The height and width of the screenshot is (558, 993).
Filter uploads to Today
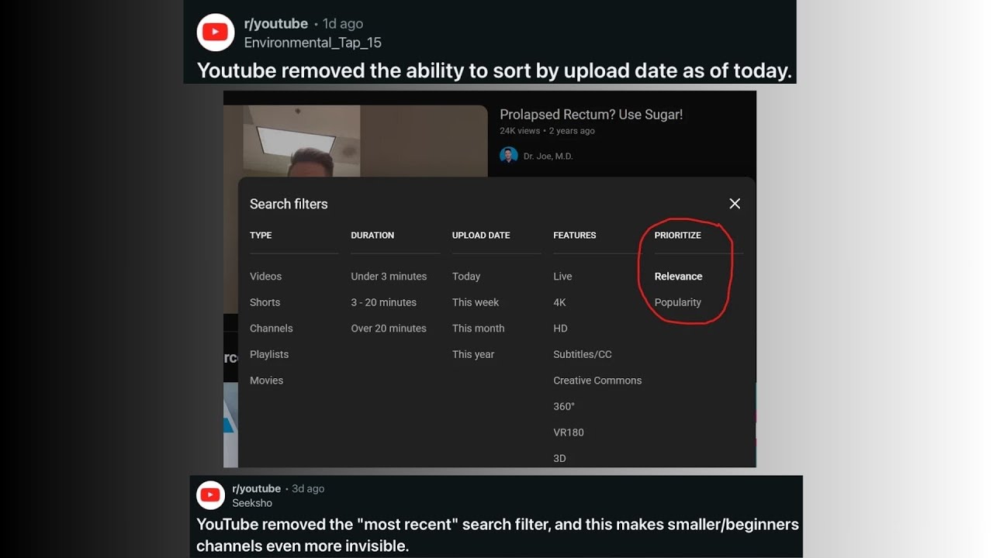click(x=466, y=277)
